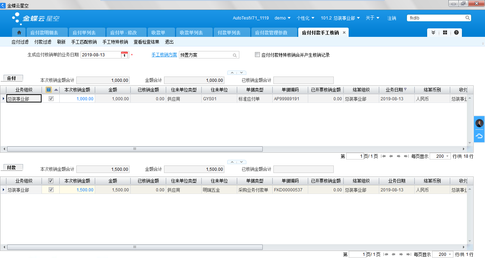
Task: Uncheck the FKD00000537 row checkbox
Action: [51, 190]
